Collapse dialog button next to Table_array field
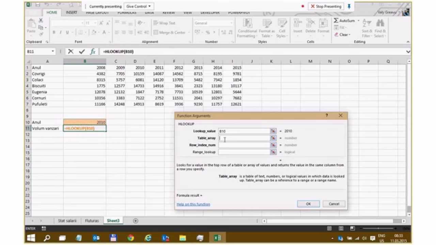 tap(272, 138)
